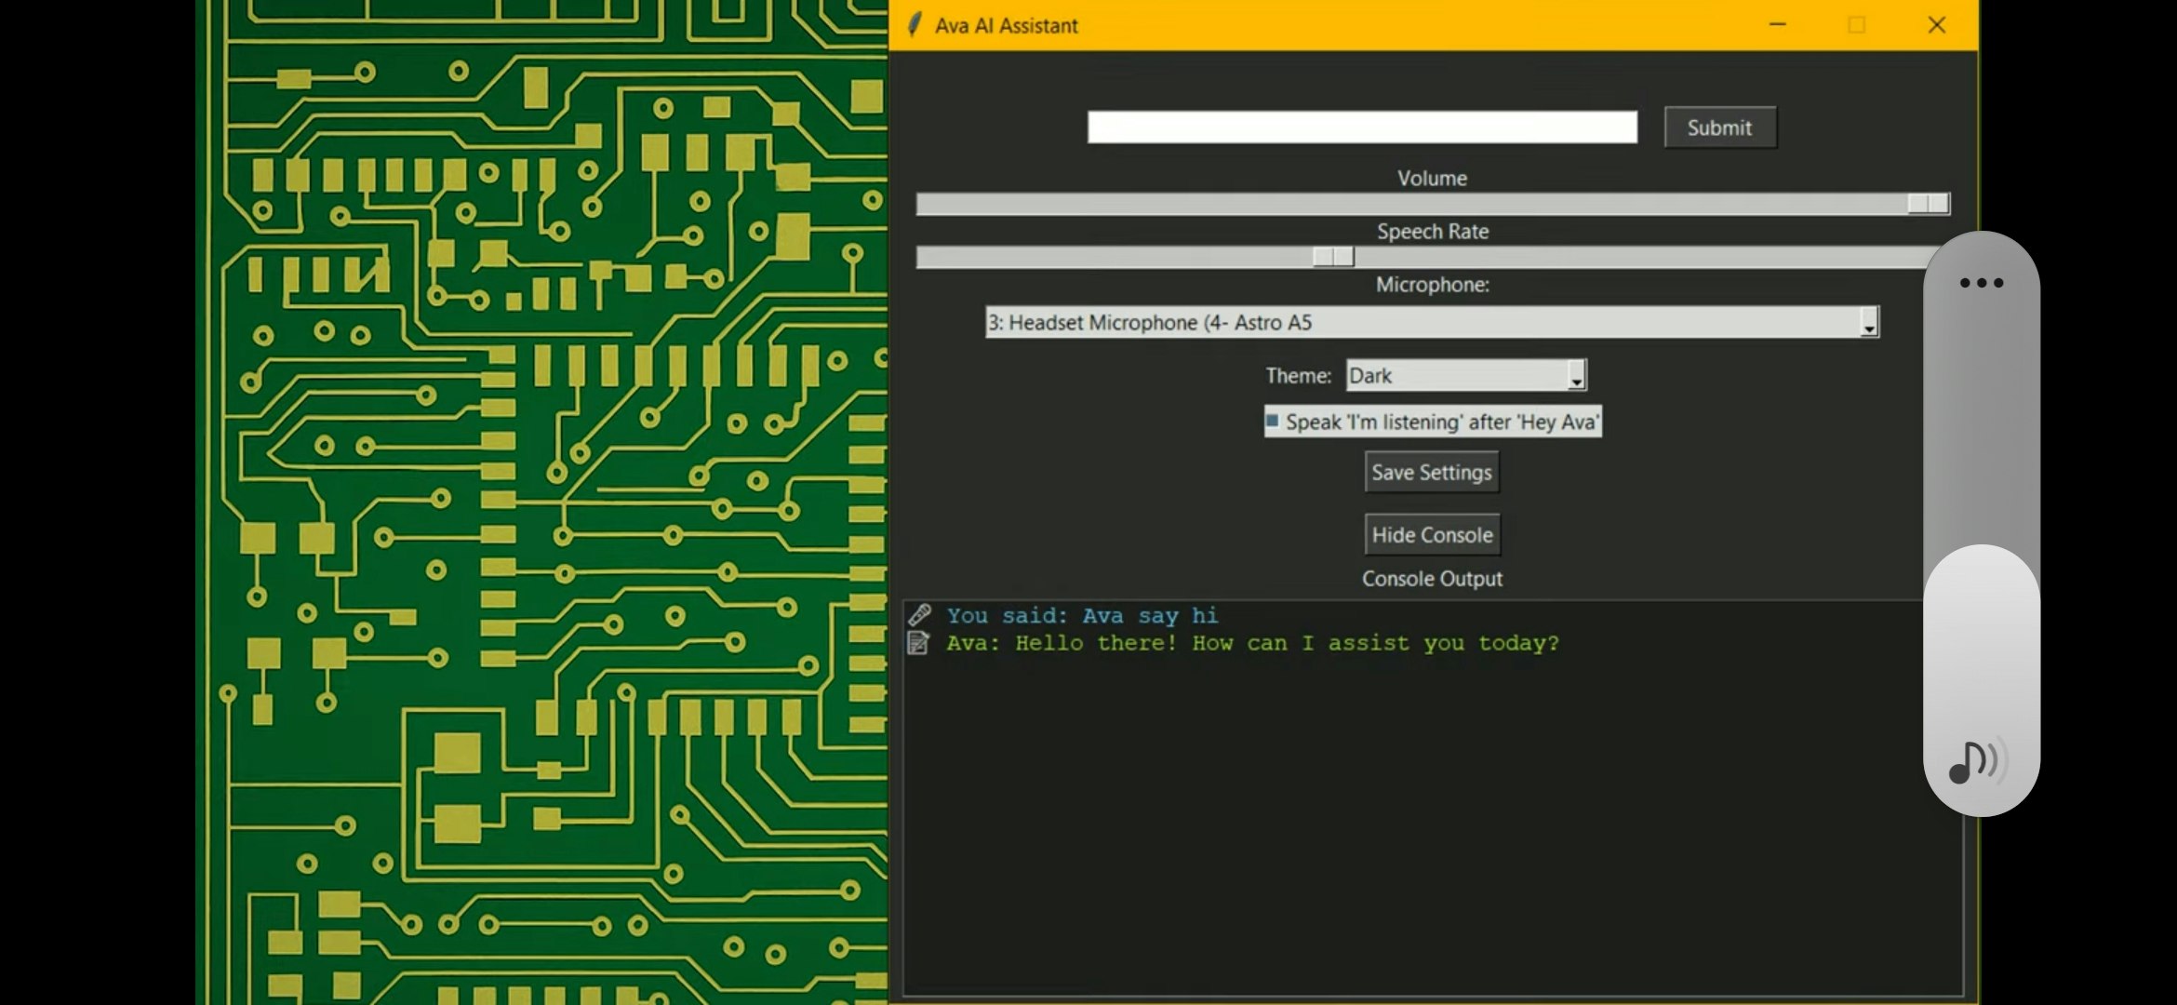Click the note icon beside Ava's reply
The width and height of the screenshot is (2177, 1005).
point(921,642)
